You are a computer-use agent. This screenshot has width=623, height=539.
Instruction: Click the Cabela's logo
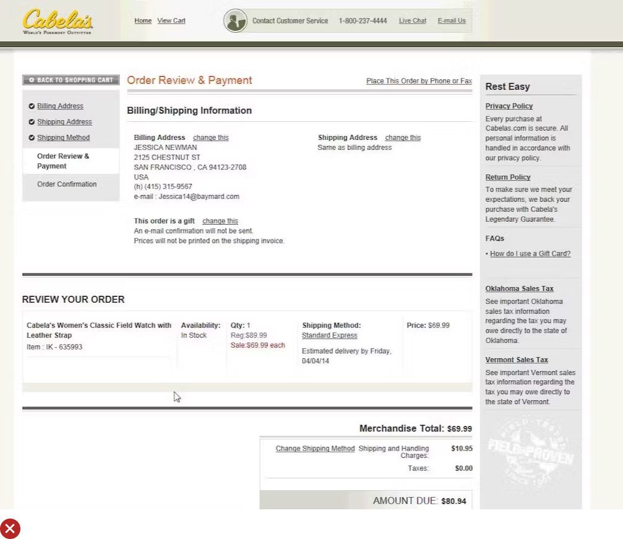[58, 21]
